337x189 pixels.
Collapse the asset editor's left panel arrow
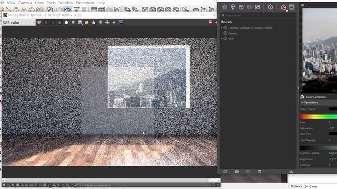(x=219, y=88)
